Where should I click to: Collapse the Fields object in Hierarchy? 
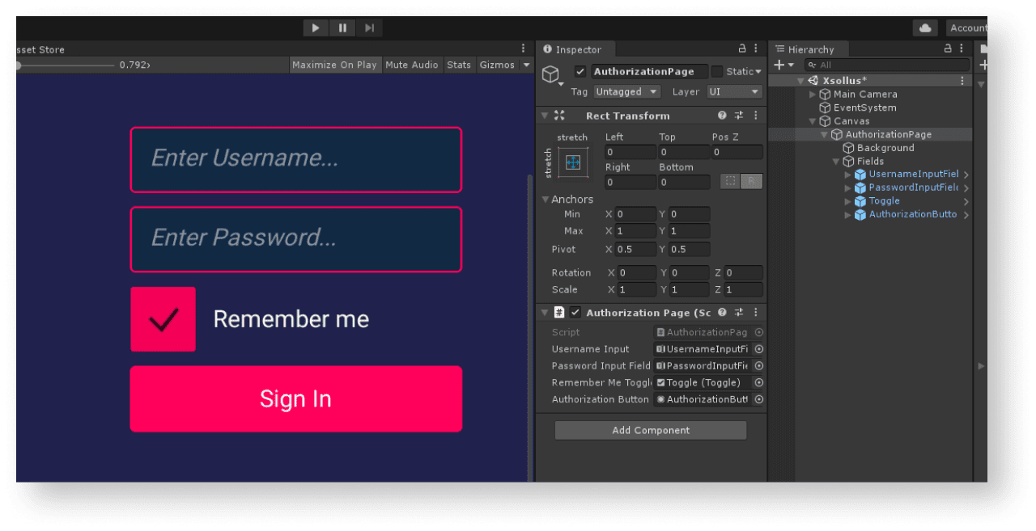click(836, 162)
